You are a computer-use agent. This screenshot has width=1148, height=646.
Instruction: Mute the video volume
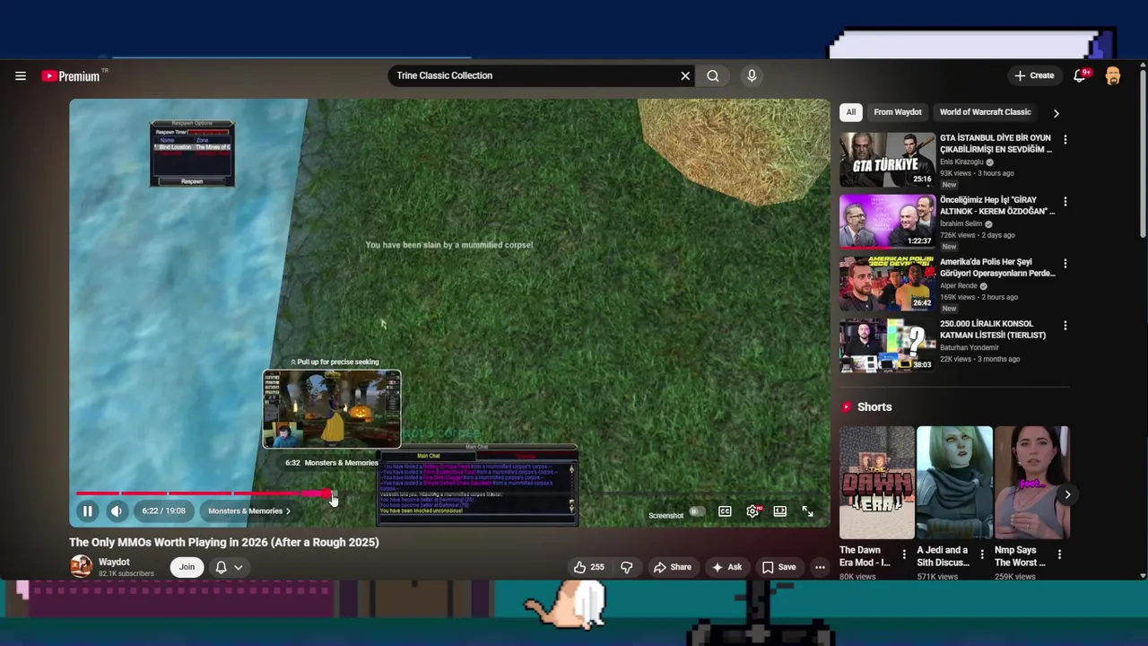[117, 511]
